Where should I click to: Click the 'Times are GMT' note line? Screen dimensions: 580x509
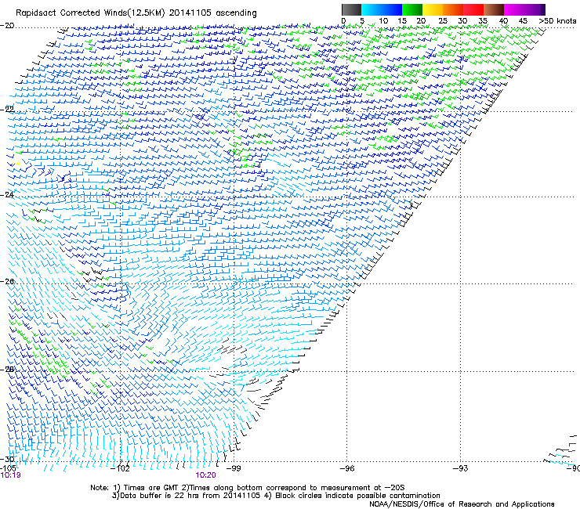(248, 488)
